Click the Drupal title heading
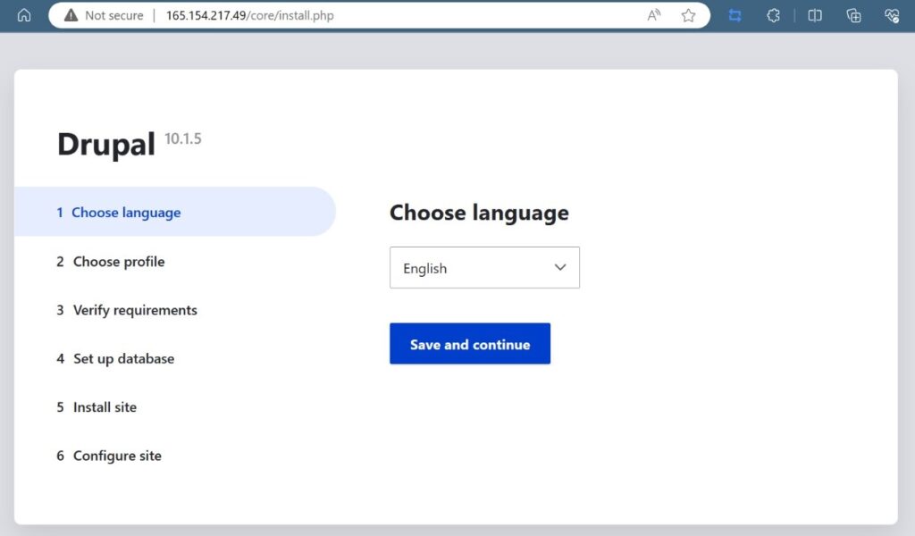Image resolution: width=915 pixels, height=536 pixels. point(106,144)
